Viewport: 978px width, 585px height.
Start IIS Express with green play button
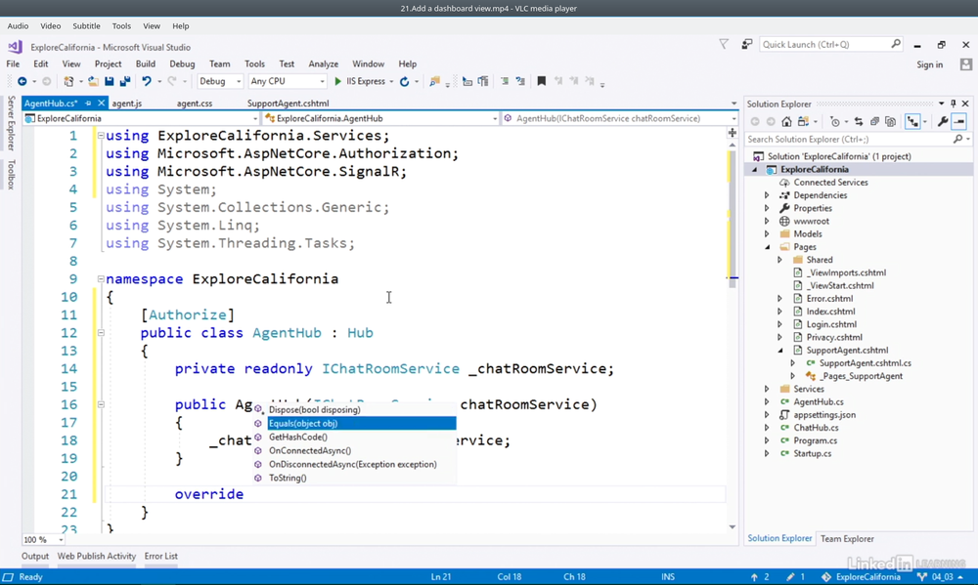pos(338,82)
